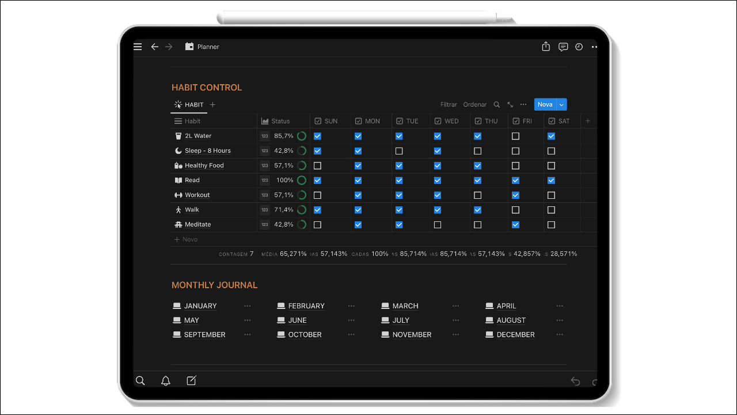Check the SUN checkbox for Healthy Food

(x=317, y=165)
